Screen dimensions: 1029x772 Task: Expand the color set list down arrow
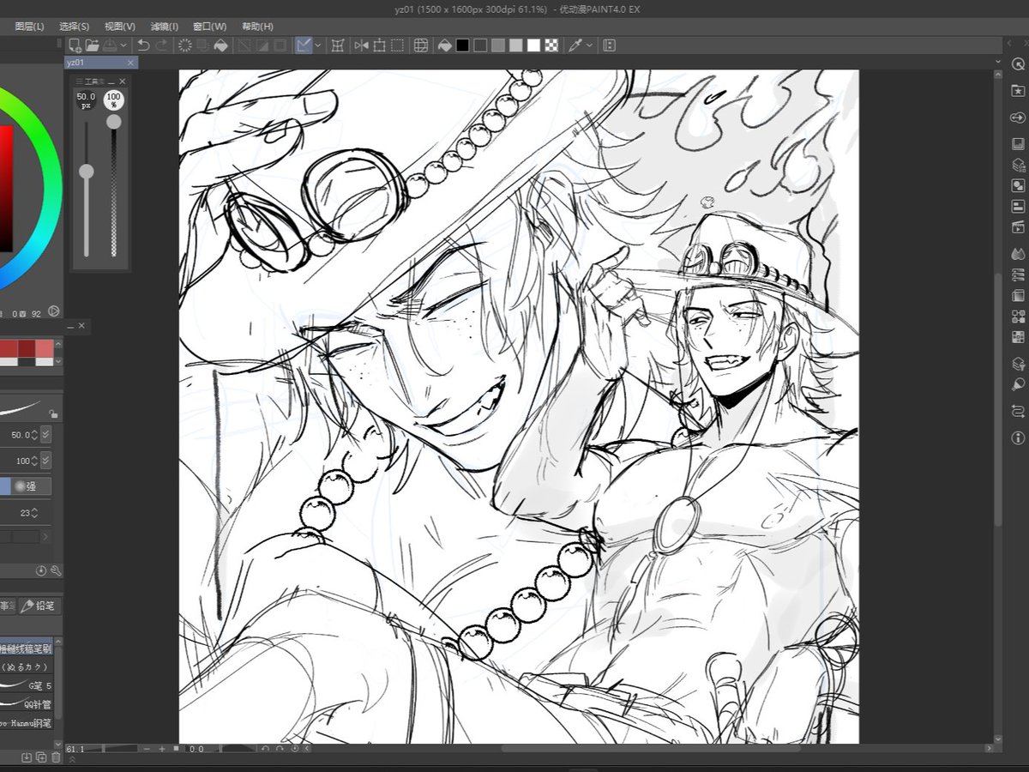point(58,361)
